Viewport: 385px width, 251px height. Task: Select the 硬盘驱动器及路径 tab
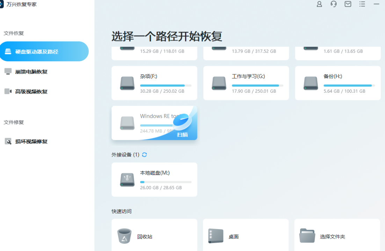tap(44, 52)
